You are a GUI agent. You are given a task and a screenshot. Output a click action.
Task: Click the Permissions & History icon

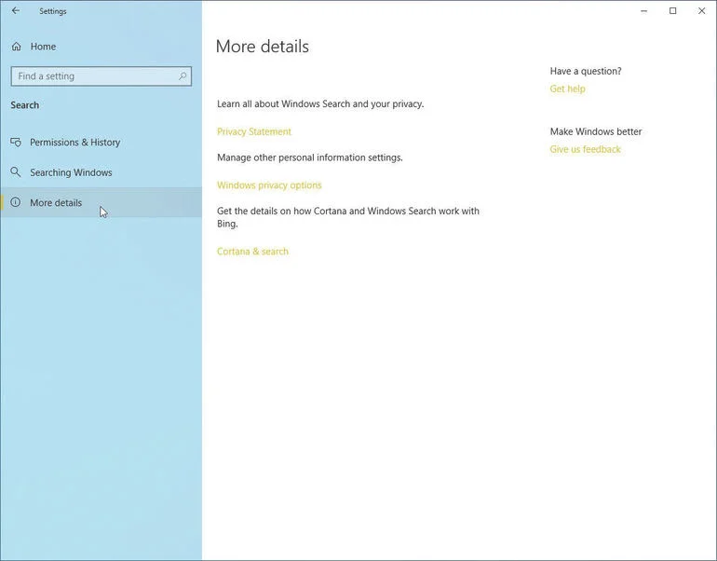(x=16, y=143)
